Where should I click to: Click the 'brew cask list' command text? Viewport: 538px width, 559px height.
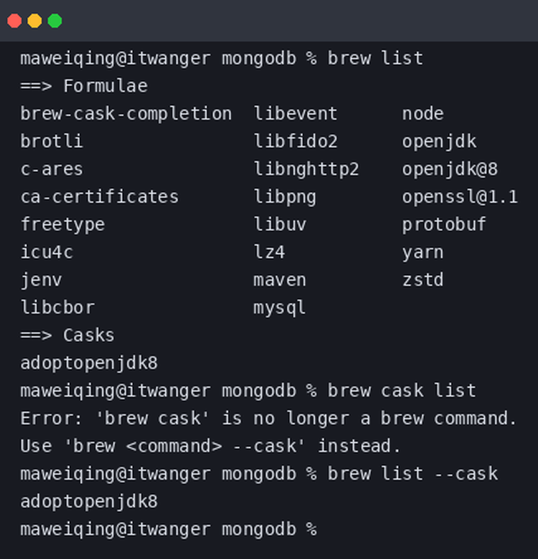402,390
